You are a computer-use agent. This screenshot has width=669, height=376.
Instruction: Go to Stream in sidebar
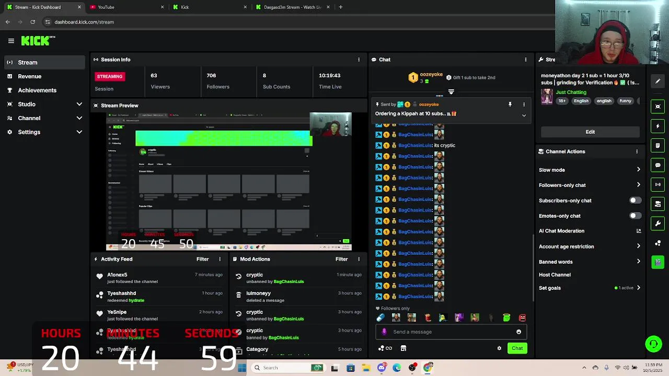[44, 62]
